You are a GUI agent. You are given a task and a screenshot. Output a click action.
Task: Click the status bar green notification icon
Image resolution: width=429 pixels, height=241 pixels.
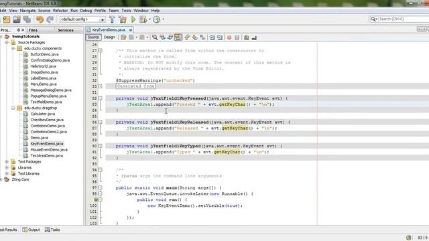point(408,238)
